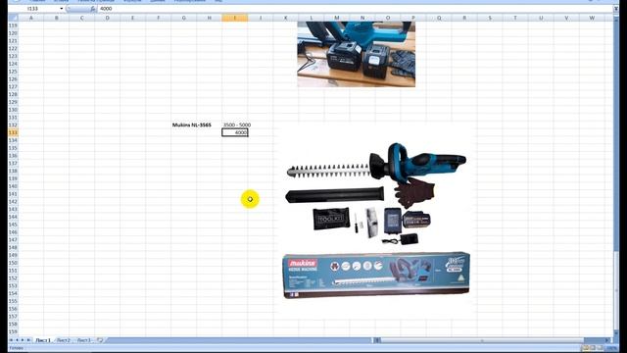Open the Name Box dropdown arrow
Viewport: 627px width, 353px height.
point(61,9)
